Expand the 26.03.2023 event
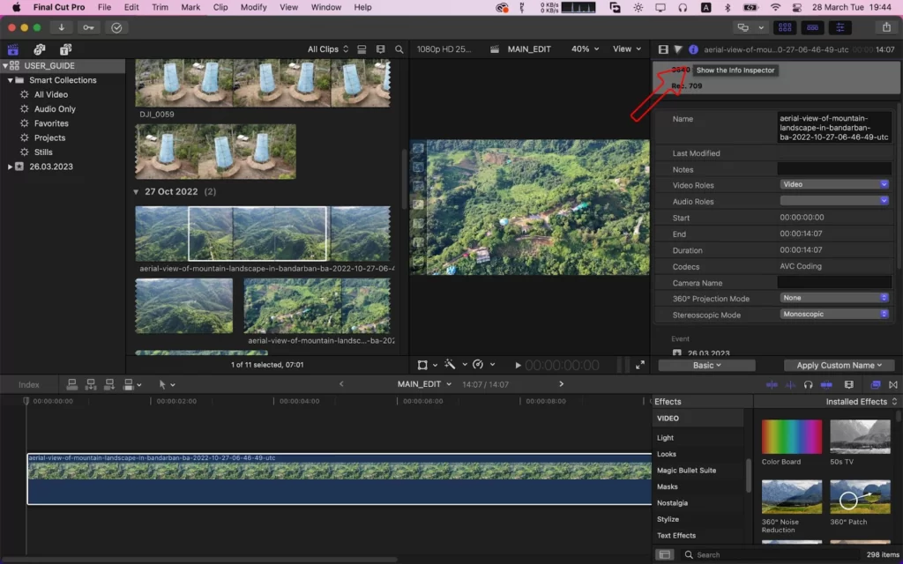903x564 pixels. pos(10,167)
